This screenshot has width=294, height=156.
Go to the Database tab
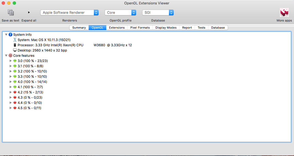pyautogui.click(x=218, y=28)
